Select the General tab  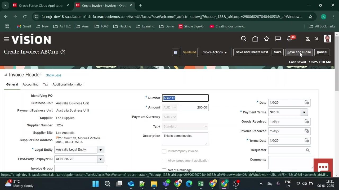point(12,84)
